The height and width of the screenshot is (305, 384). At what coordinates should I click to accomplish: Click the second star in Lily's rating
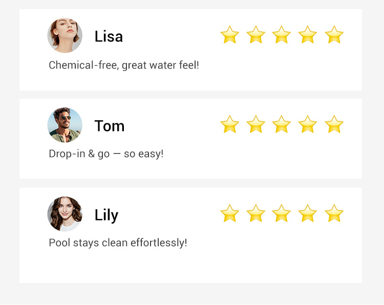point(255,213)
